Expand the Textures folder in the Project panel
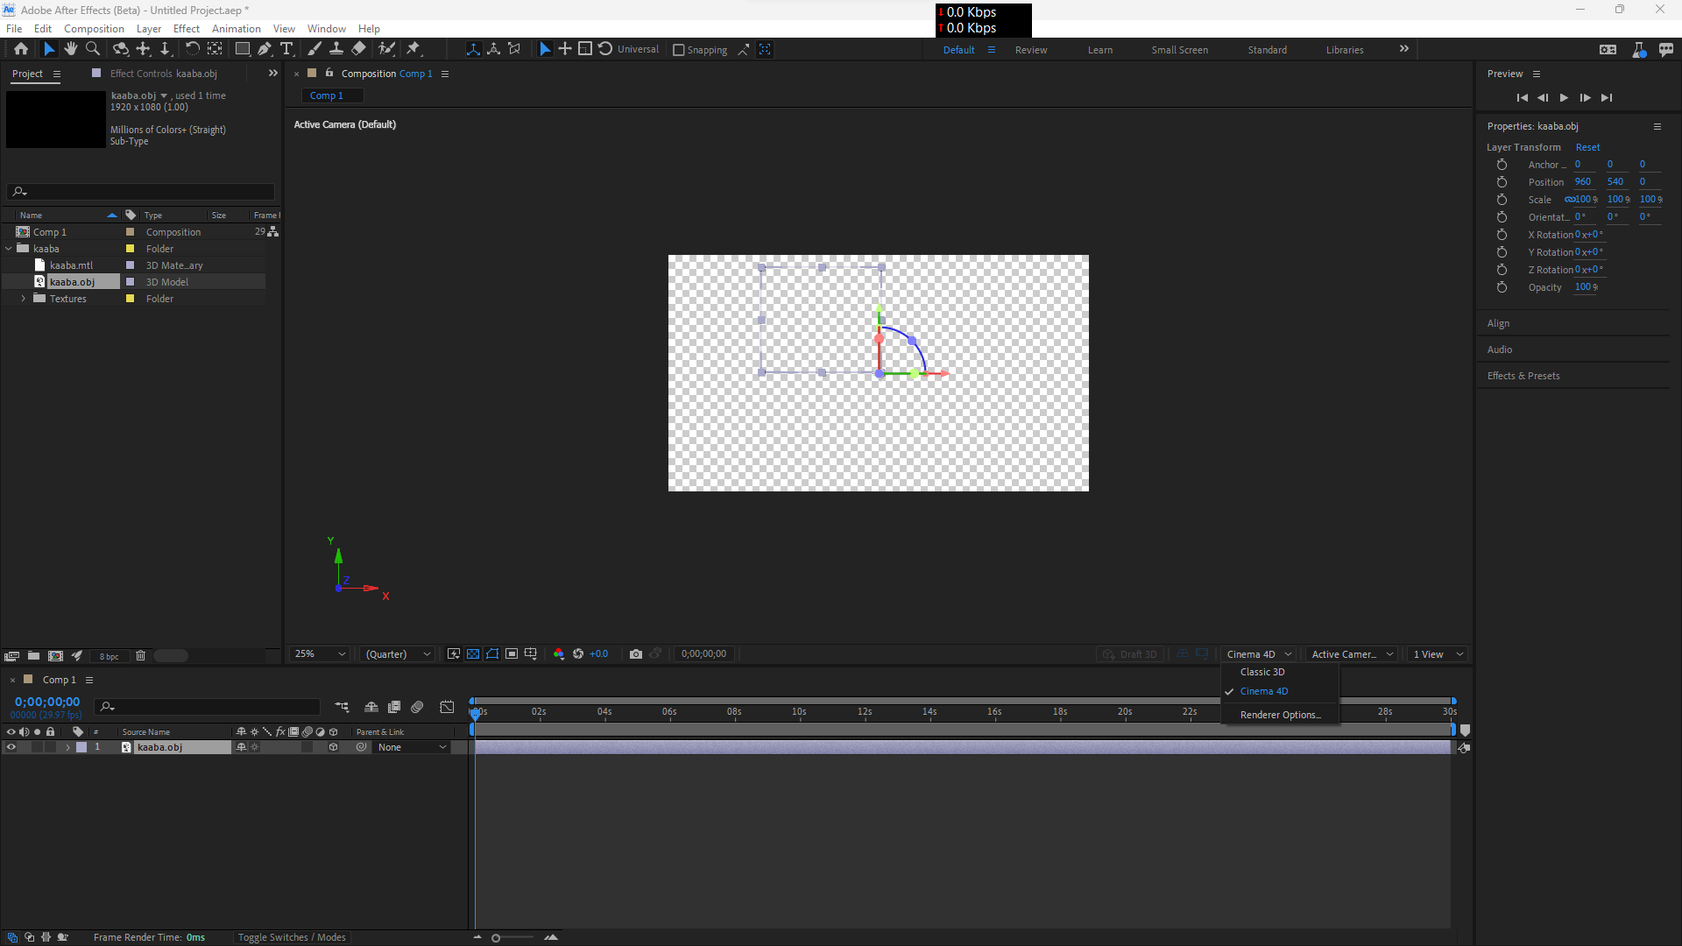Image resolution: width=1682 pixels, height=946 pixels. tap(23, 298)
